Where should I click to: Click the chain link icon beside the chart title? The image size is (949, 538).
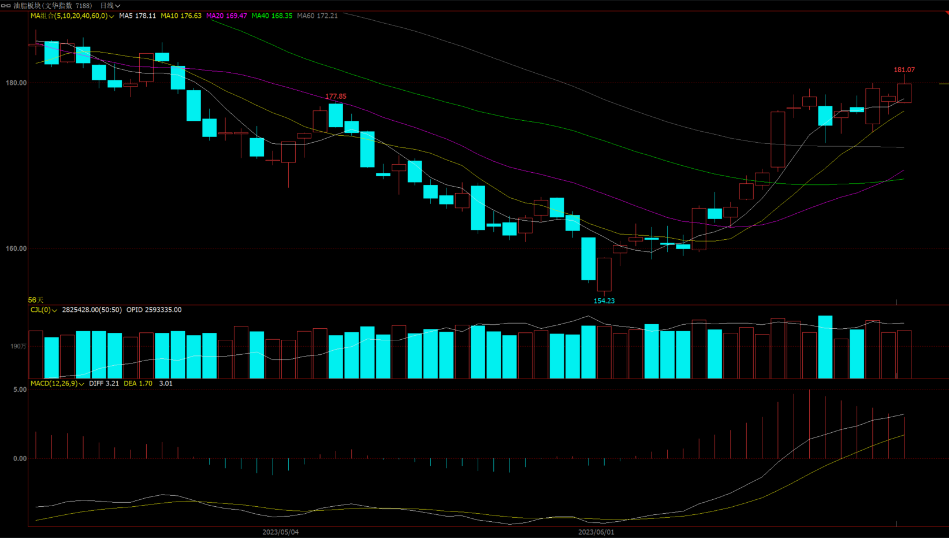pyautogui.click(x=6, y=6)
